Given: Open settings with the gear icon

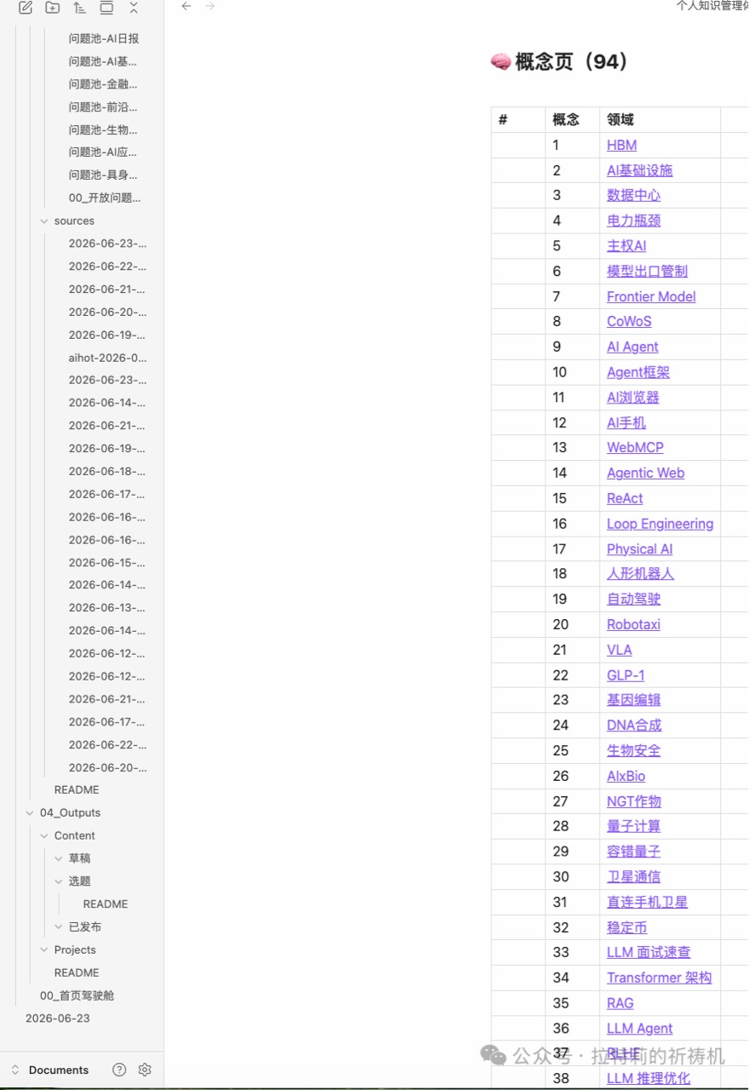Looking at the screenshot, I should (x=145, y=1070).
